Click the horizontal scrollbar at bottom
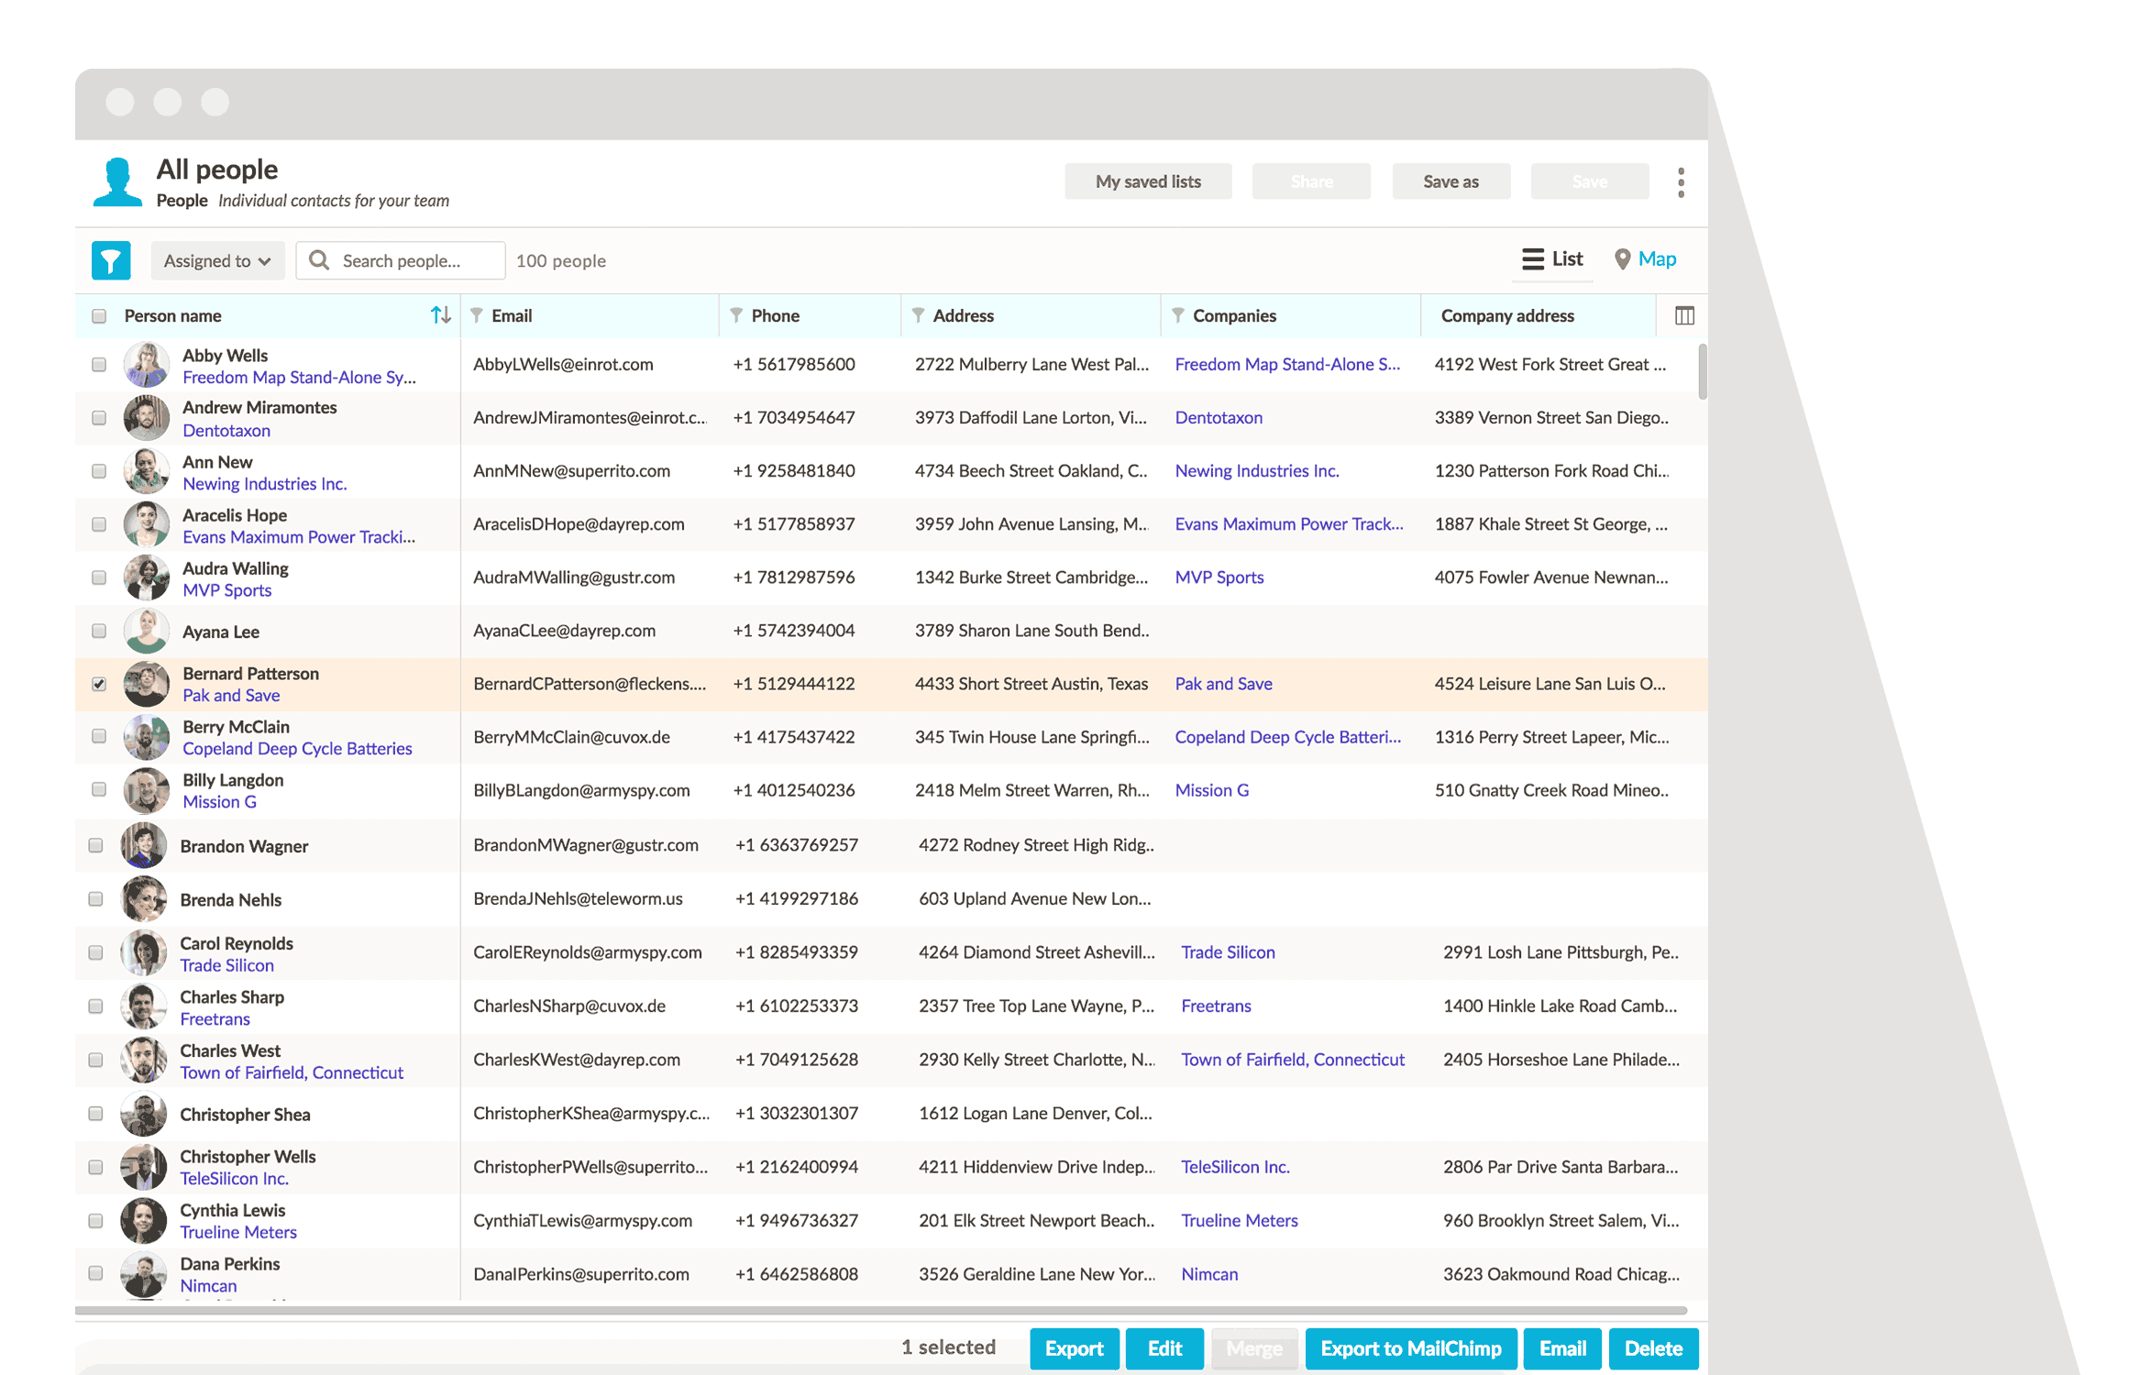 tap(881, 1311)
